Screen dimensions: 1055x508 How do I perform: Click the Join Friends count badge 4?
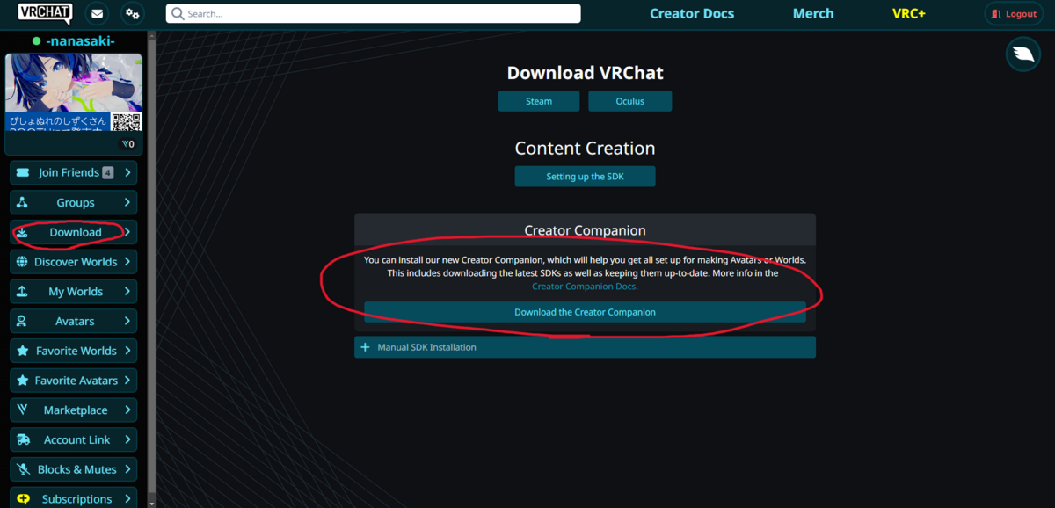pos(108,173)
